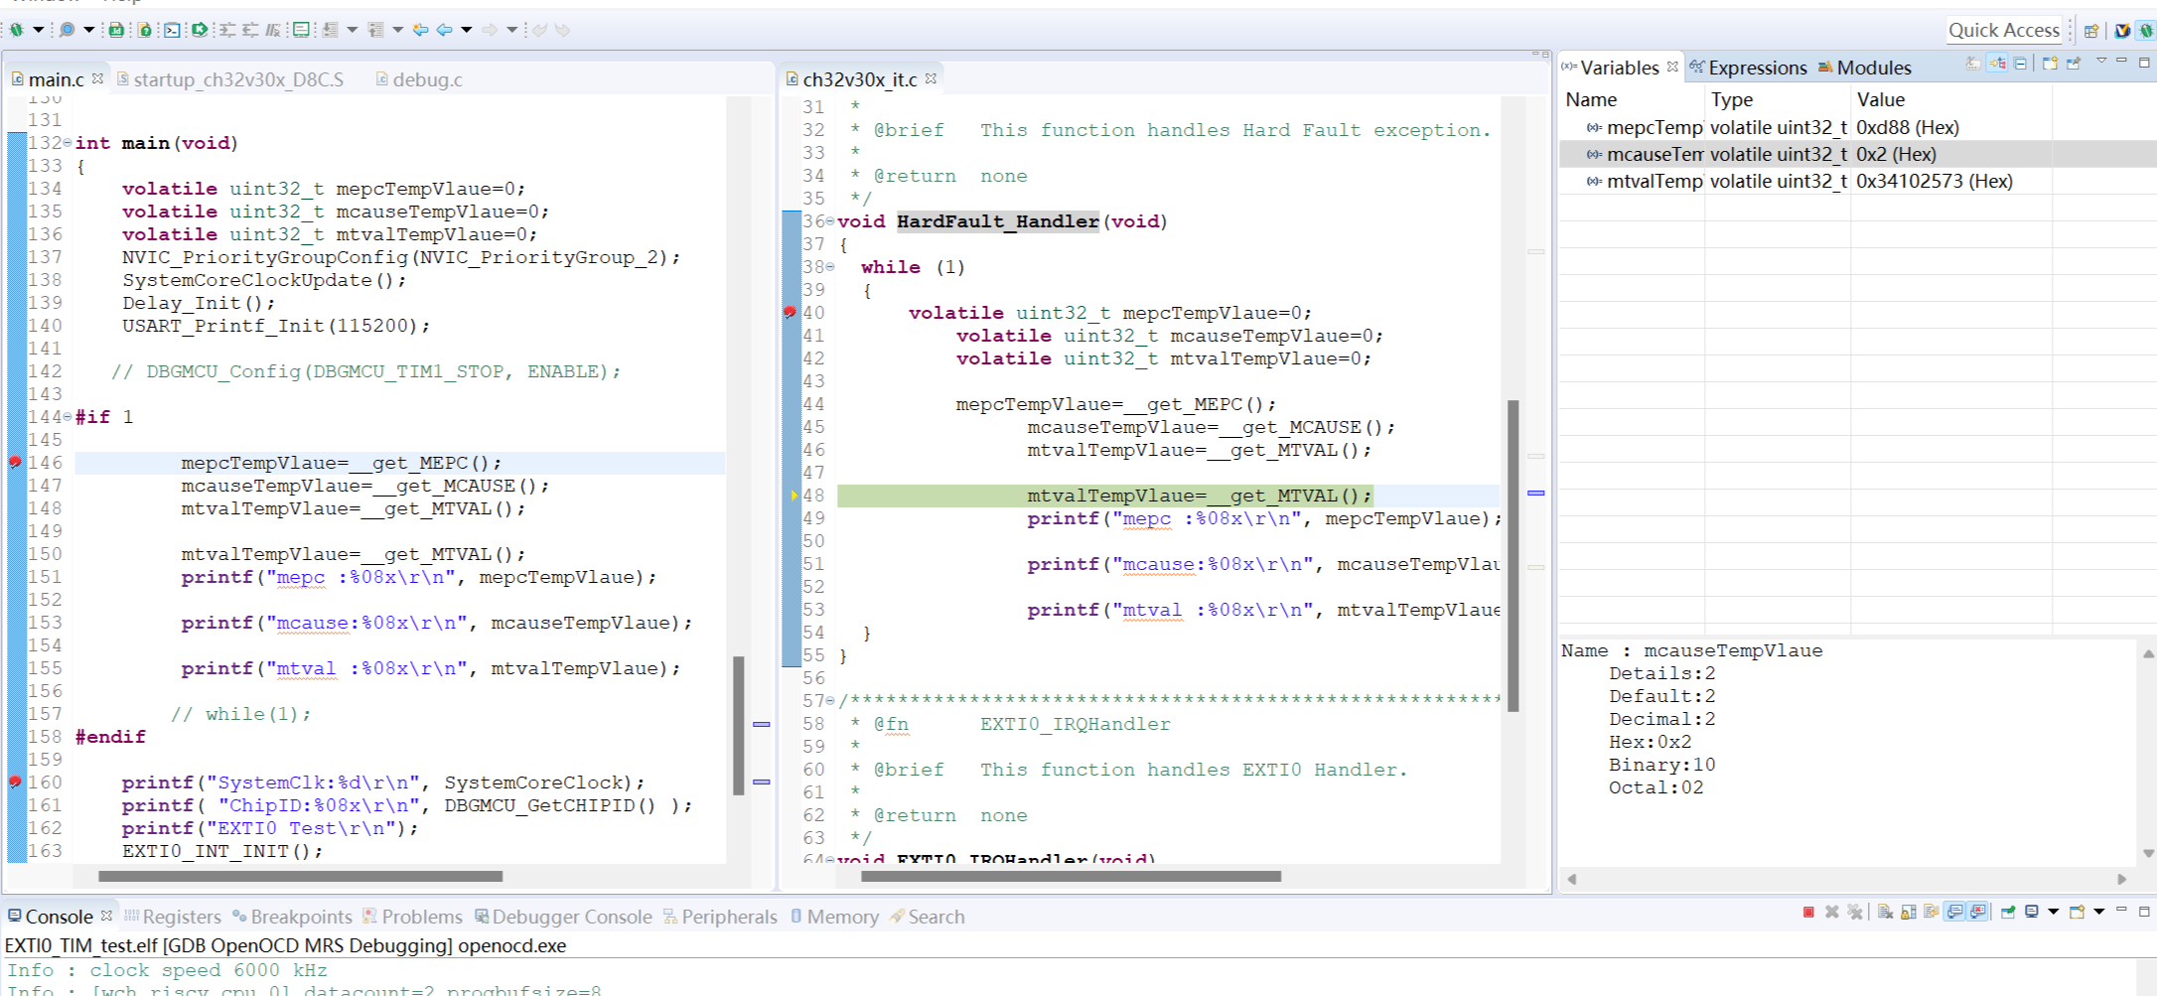Viewport: 2157px width, 996px height.
Task: Collapse all variables with the Collapse All icon
Action: pyautogui.click(x=2020, y=64)
